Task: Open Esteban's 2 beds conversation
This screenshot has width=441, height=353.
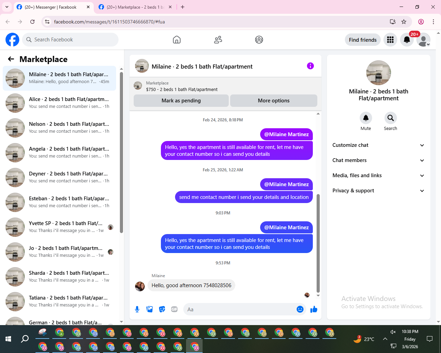Action: (x=60, y=202)
